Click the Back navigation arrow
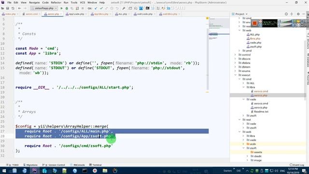The width and height of the screenshot is (309, 174). [x=19, y=8]
